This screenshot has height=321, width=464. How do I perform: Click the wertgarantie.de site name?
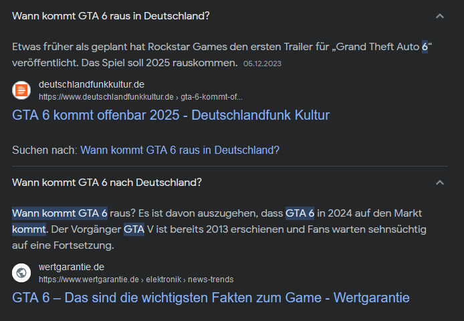[x=72, y=267]
